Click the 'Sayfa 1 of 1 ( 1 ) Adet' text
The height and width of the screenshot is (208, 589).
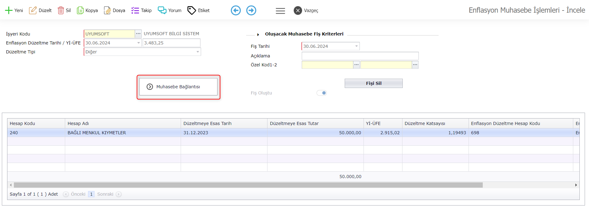click(34, 194)
